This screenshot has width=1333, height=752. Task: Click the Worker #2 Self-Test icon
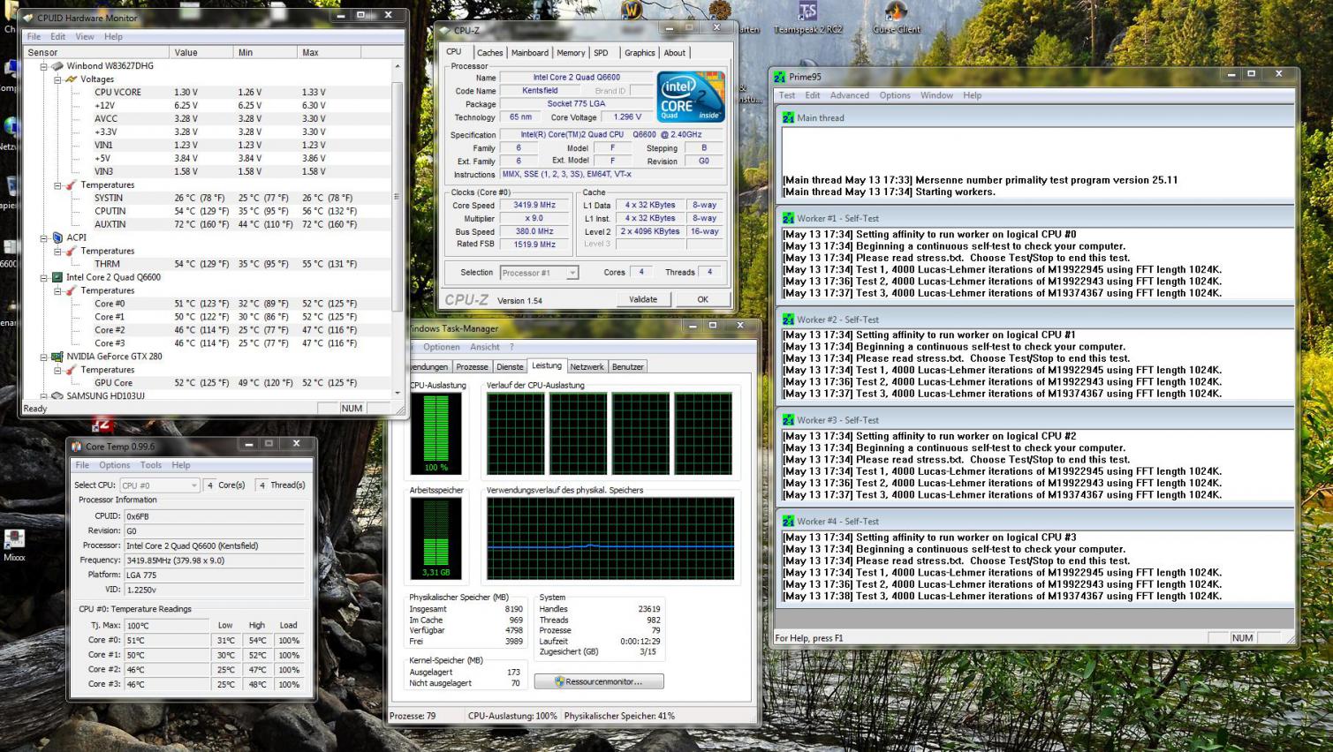(x=788, y=320)
